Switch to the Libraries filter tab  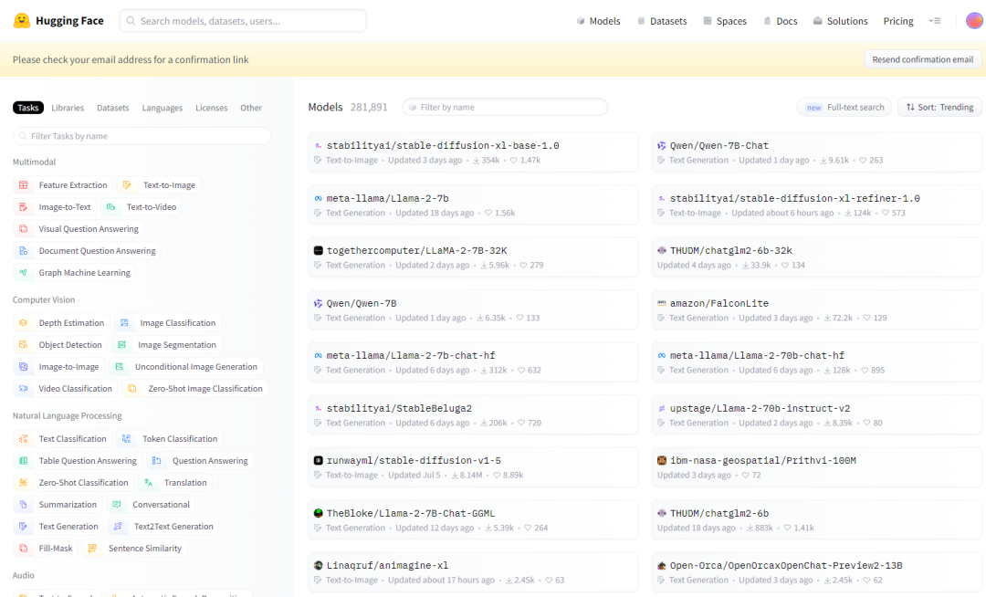68,108
